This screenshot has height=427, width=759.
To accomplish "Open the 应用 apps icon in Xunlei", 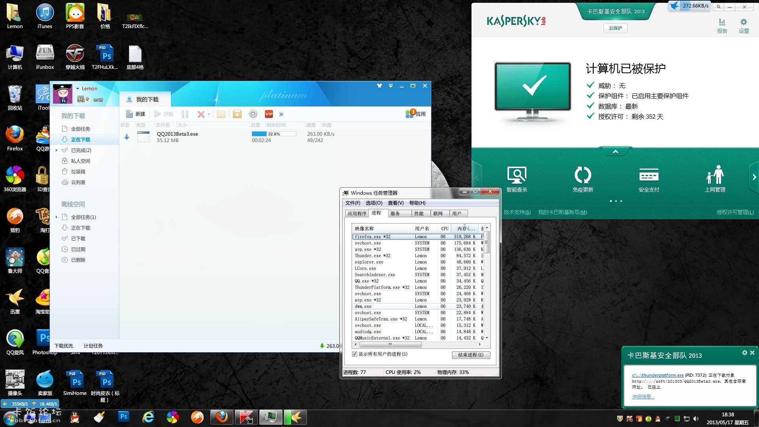I will [x=415, y=114].
